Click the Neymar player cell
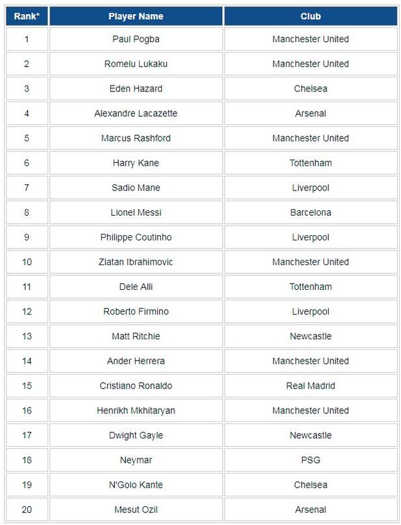 coord(136,460)
